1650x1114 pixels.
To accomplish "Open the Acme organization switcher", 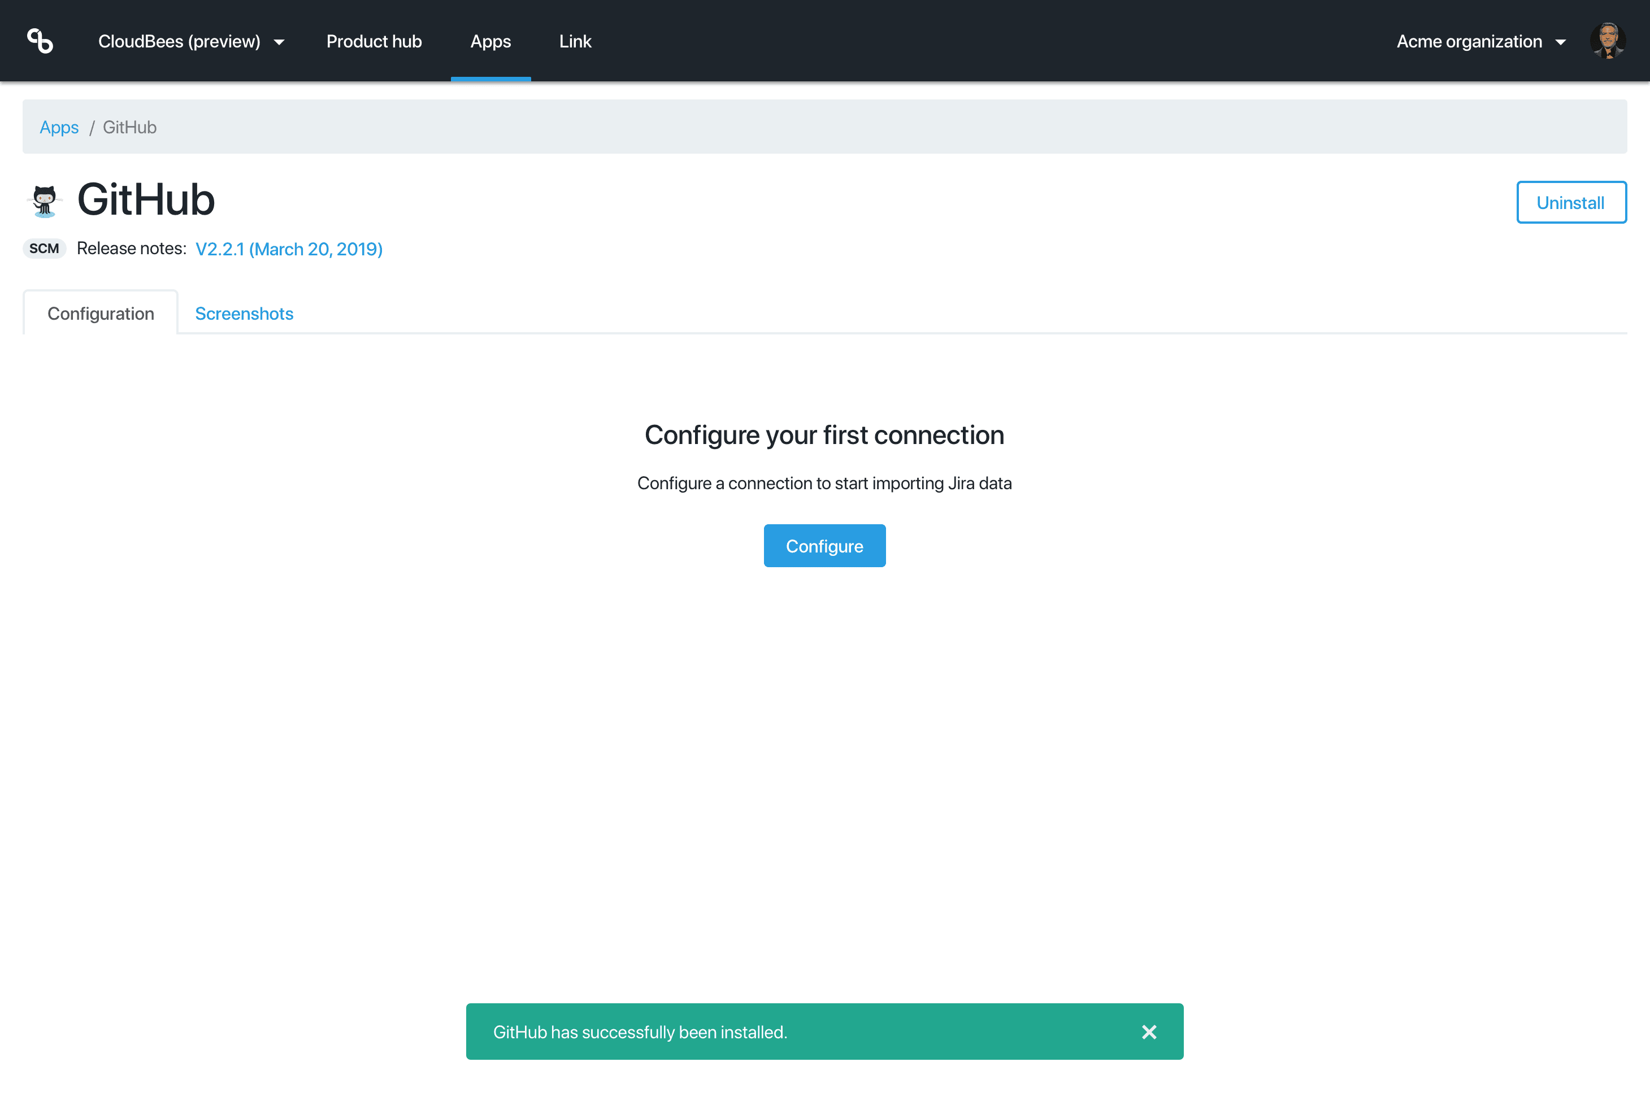I will (x=1468, y=41).
